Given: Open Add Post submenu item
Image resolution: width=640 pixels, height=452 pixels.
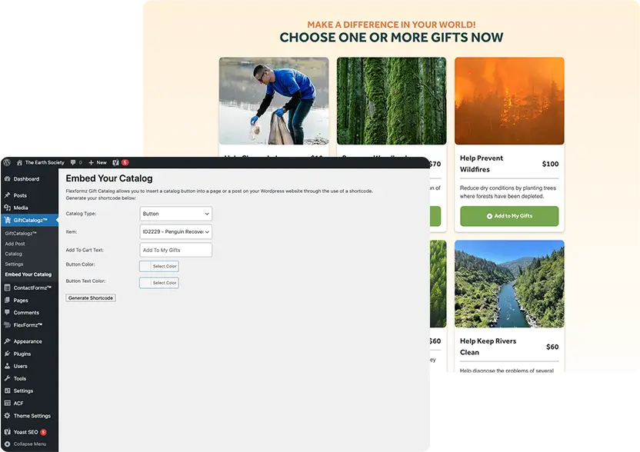Looking at the screenshot, I should click(x=15, y=243).
